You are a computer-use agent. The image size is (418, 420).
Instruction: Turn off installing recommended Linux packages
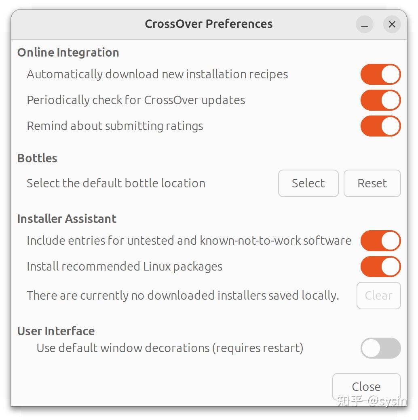tap(380, 267)
